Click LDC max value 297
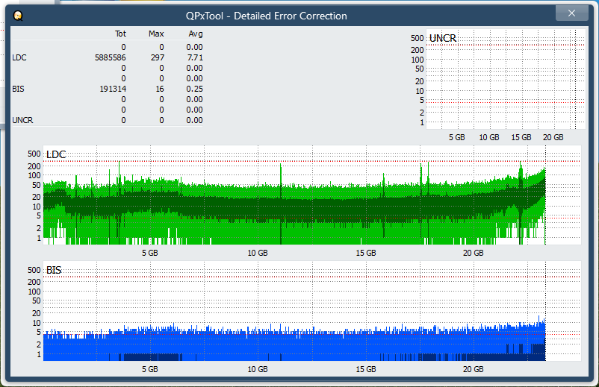599x387 pixels. 158,57
